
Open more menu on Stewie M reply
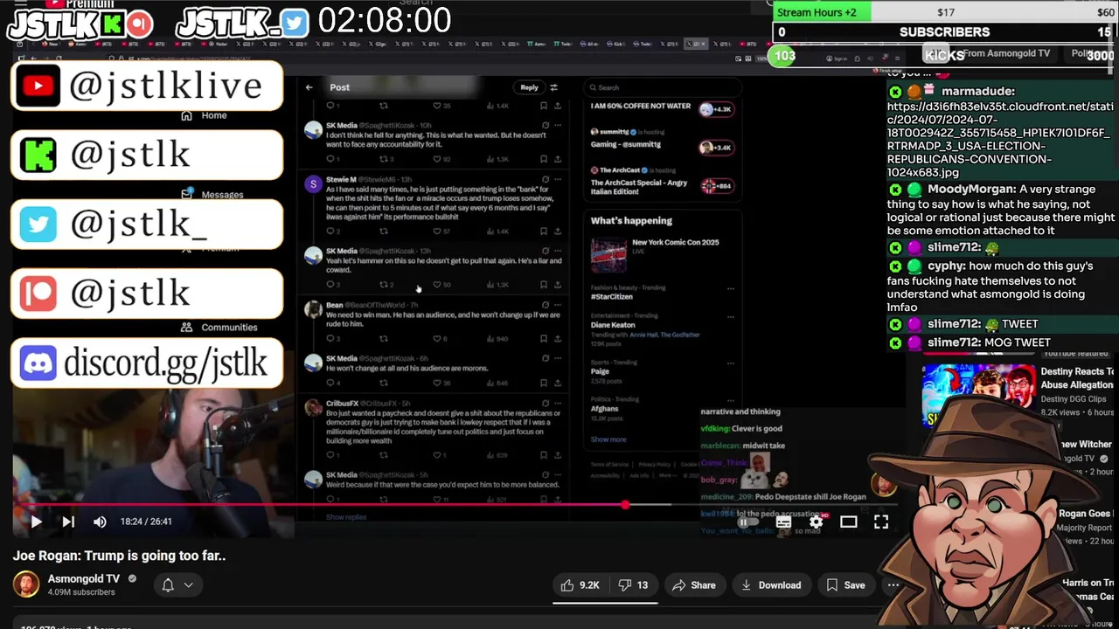[x=557, y=179]
